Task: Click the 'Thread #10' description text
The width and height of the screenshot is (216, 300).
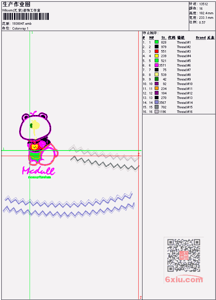Action: coord(185,84)
